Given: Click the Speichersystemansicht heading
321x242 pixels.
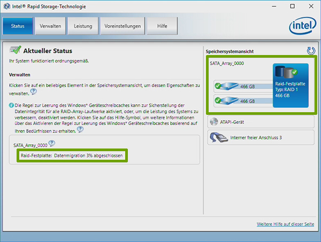Looking at the screenshot, I should click(230, 51).
